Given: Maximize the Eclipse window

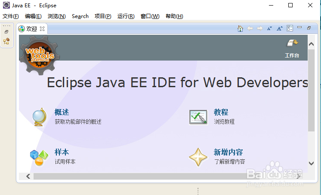Looking at the screenshot, I should (290, 5).
